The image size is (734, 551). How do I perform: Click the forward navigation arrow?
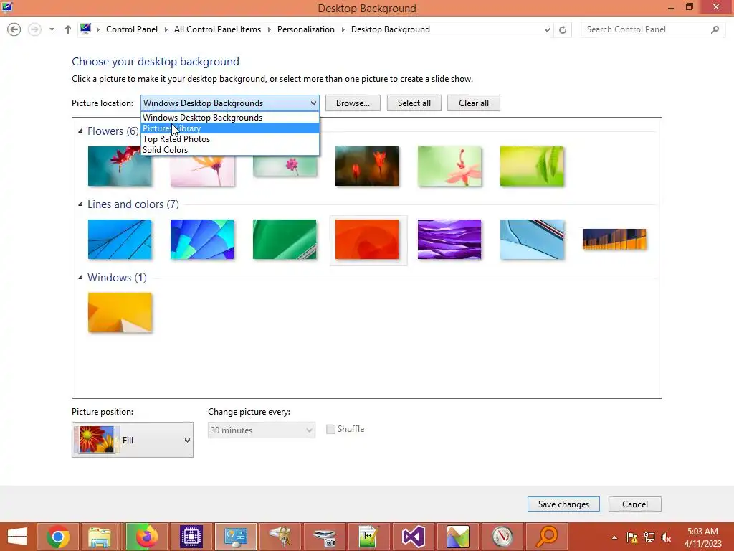pos(34,29)
